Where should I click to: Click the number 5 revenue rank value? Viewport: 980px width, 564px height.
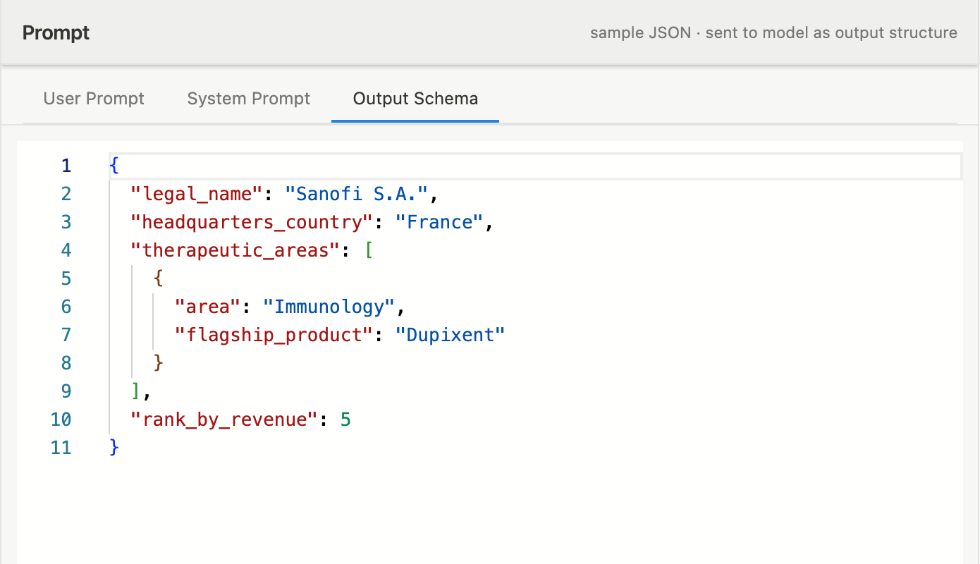345,419
